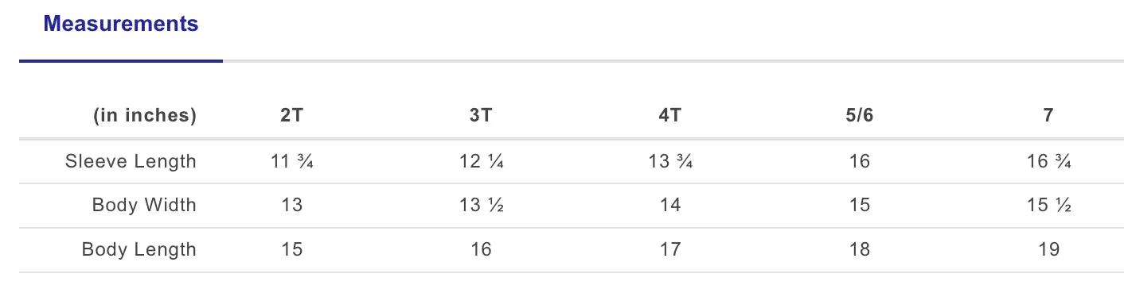Image resolution: width=1124 pixels, height=289 pixels.
Task: Select the size 7 column header
Action: [1049, 115]
